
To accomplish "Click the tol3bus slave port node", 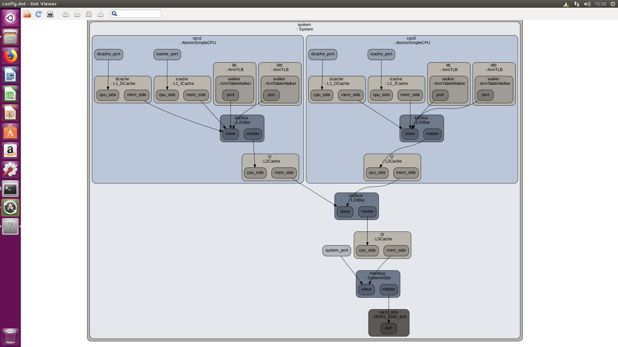I will pos(345,211).
